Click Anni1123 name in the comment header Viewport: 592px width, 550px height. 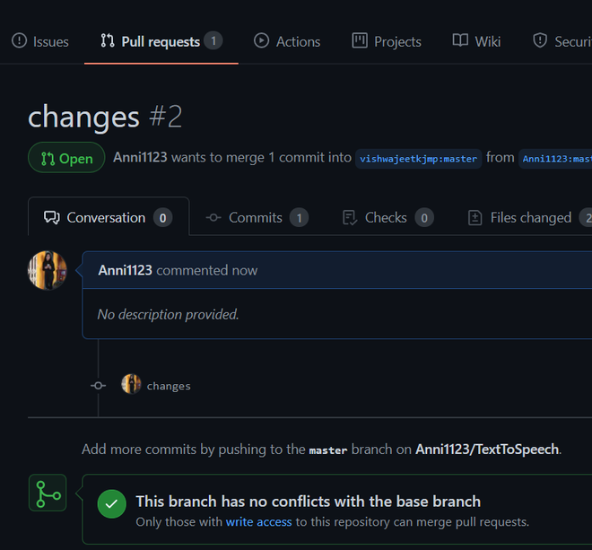coord(125,270)
